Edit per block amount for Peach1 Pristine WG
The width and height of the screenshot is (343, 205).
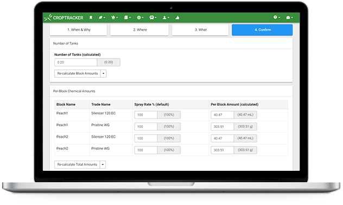pos(223,126)
